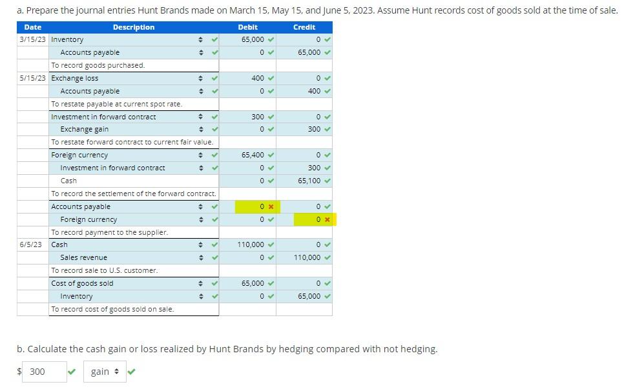Click the 110,000 Cash debit cell
644x389 pixels.
pyautogui.click(x=252, y=244)
